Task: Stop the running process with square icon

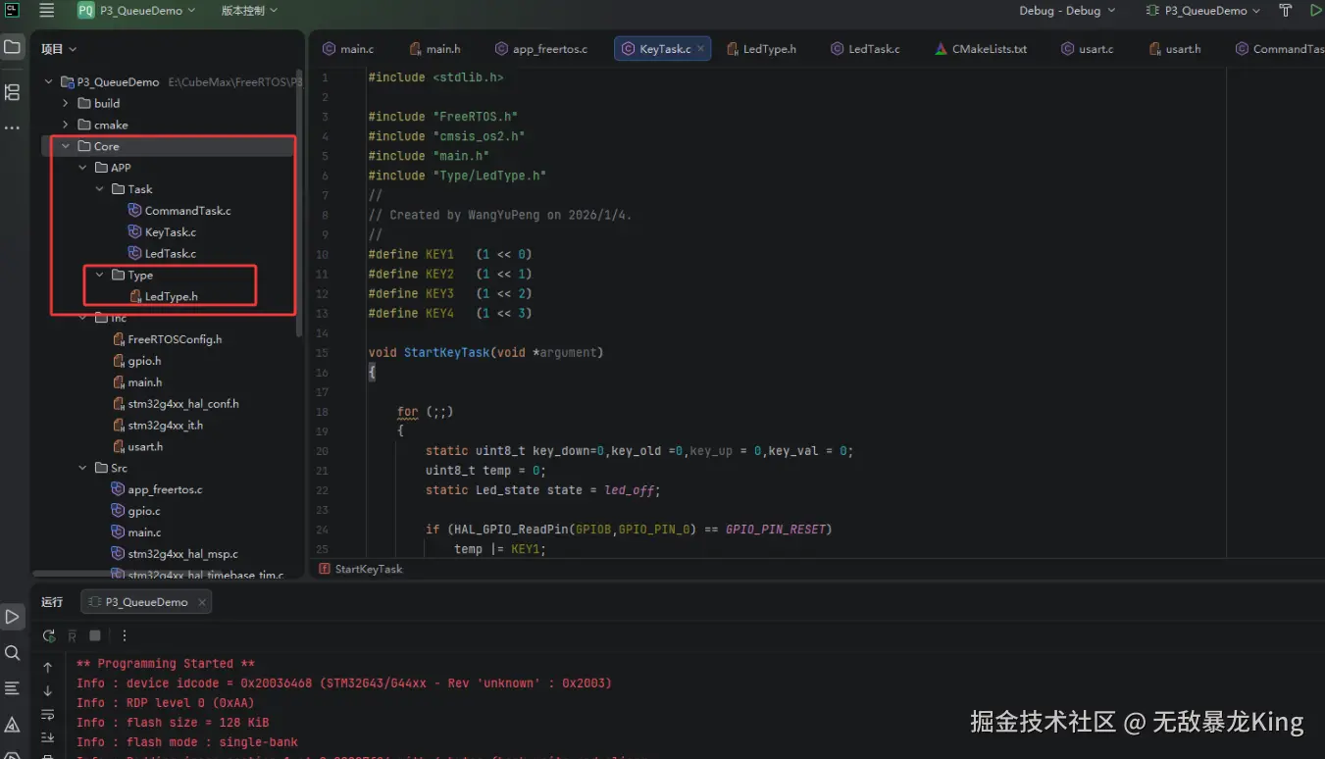Action: click(x=95, y=635)
